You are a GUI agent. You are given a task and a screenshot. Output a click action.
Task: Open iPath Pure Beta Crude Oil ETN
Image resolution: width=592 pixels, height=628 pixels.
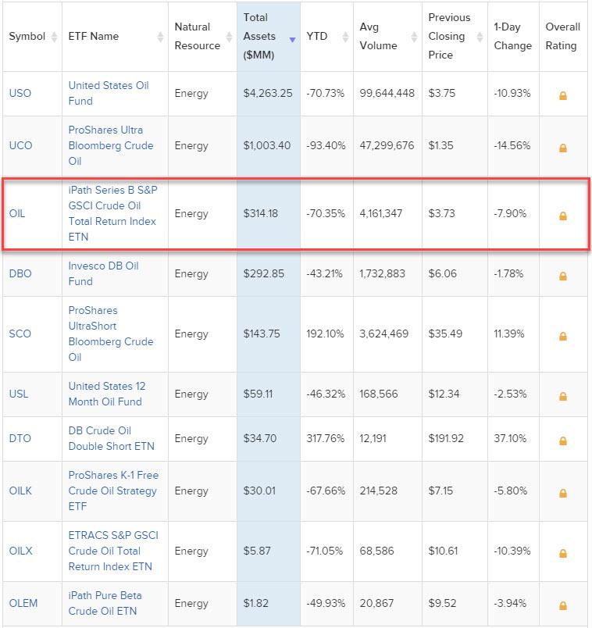click(105, 603)
